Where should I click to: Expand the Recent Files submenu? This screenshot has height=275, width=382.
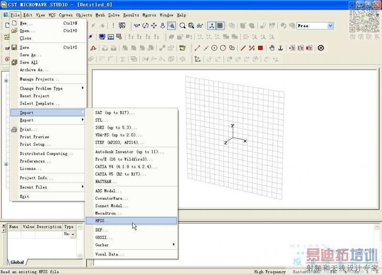pyautogui.click(x=48, y=187)
